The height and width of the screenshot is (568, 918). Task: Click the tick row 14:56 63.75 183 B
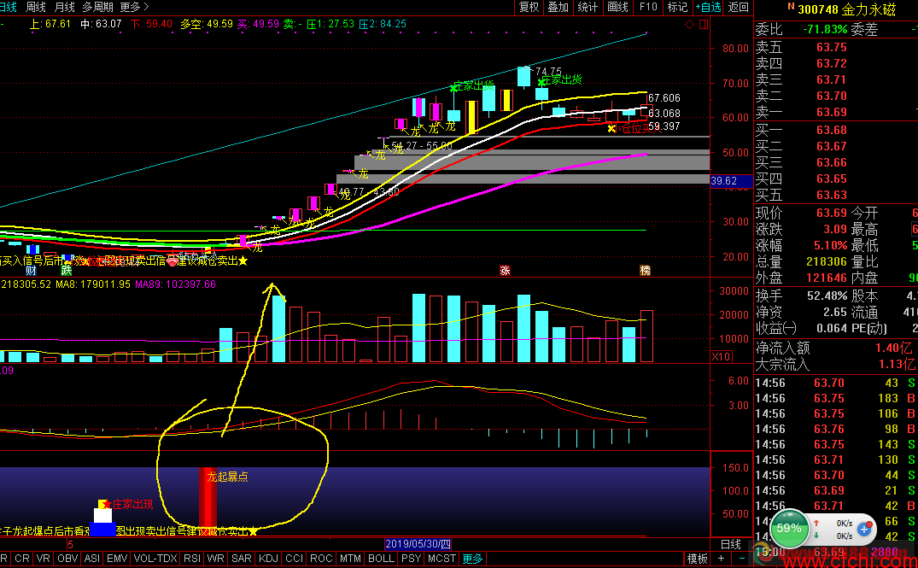(835, 398)
